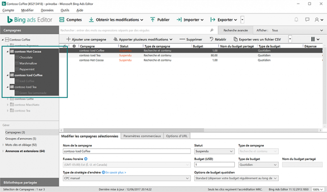This screenshot has width=327, height=192.
Task: Expand Annonces et extensions (64)
Action: tap(3, 151)
